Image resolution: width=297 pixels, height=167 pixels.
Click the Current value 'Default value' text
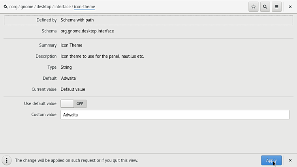(x=73, y=89)
